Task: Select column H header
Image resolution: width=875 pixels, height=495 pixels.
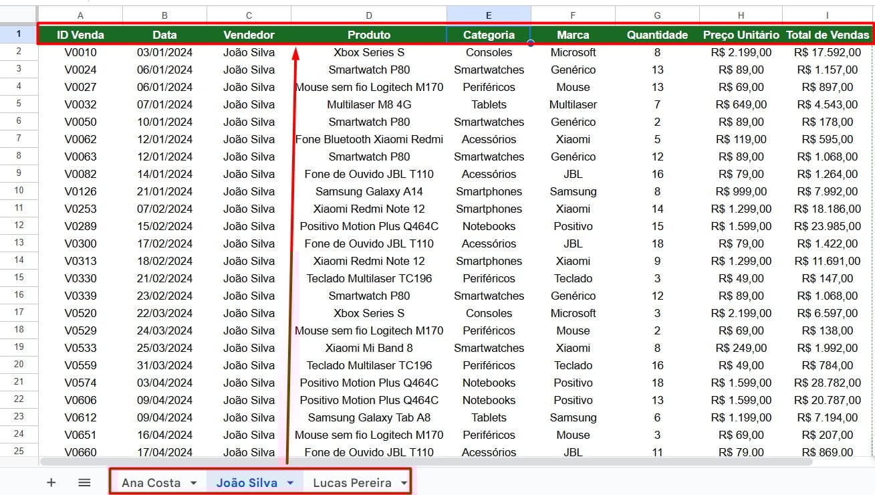Action: pyautogui.click(x=741, y=15)
